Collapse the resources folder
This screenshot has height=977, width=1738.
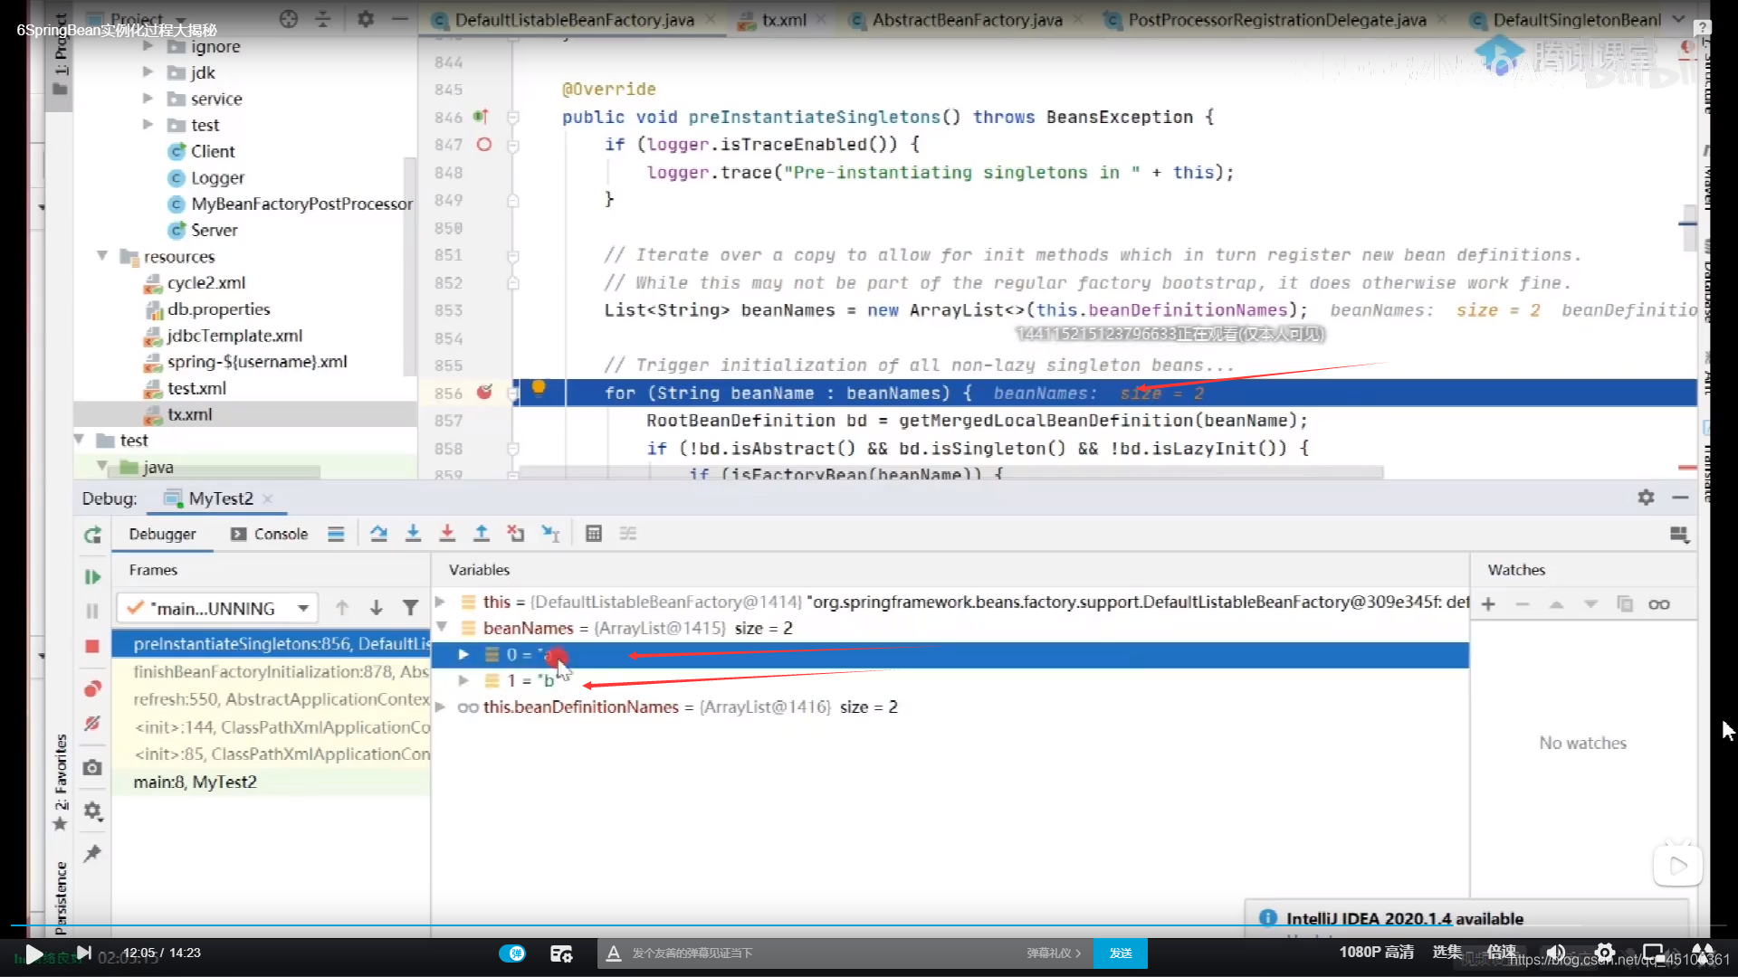(102, 256)
